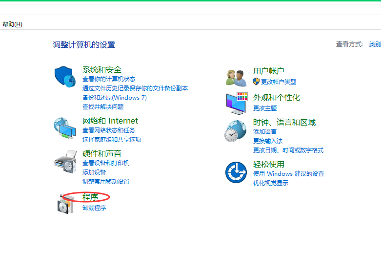
Task: Open 更改日期、时间或数字格式 link
Action: pyautogui.click(x=288, y=150)
